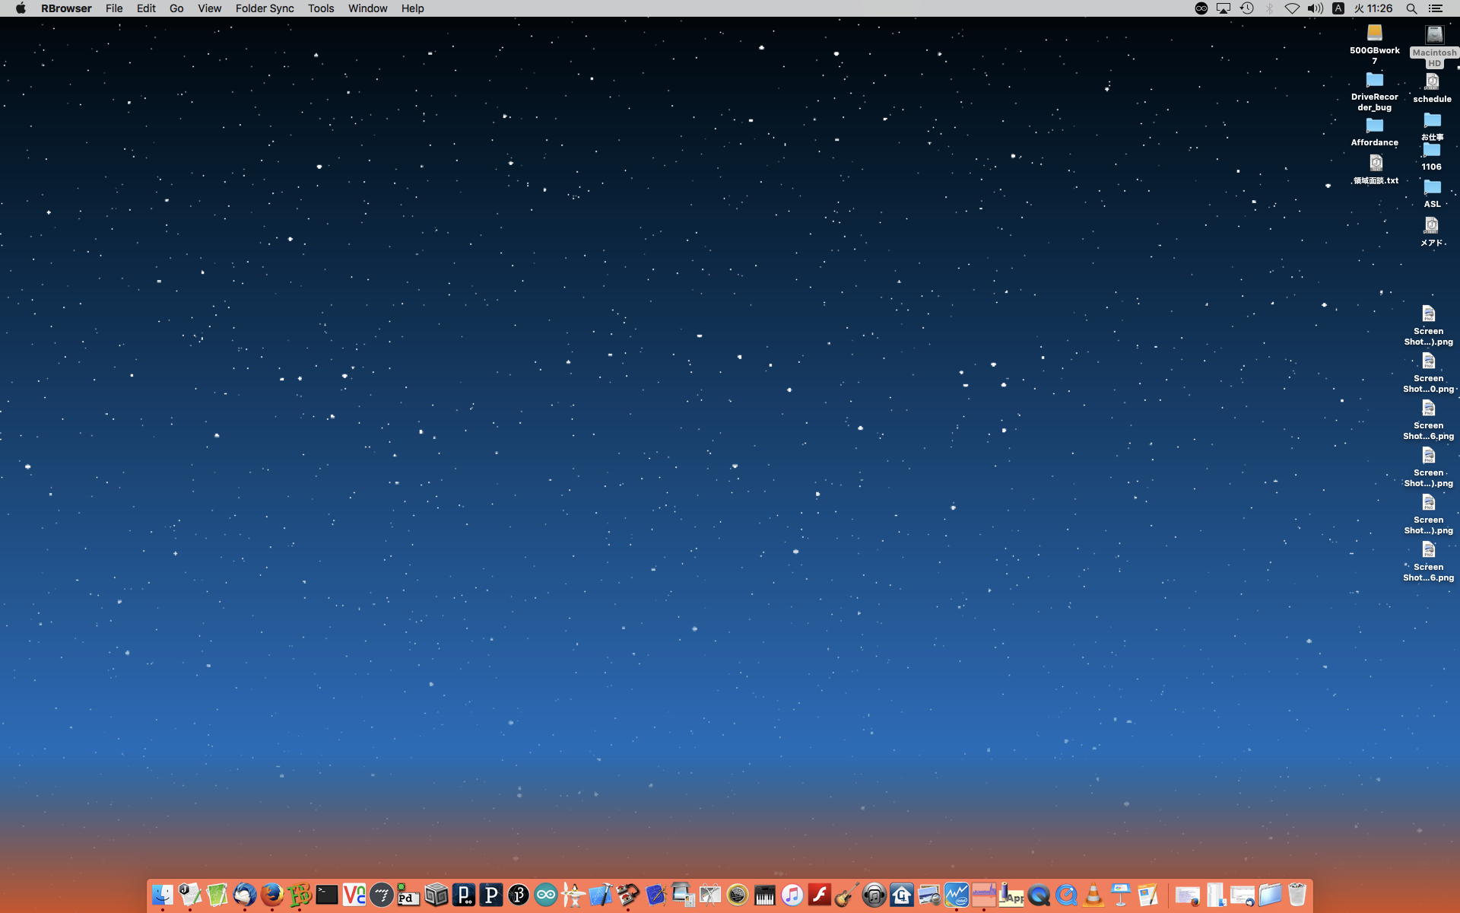The image size is (1460, 913).
Task: Open the Notification Center list icon
Action: pyautogui.click(x=1436, y=8)
